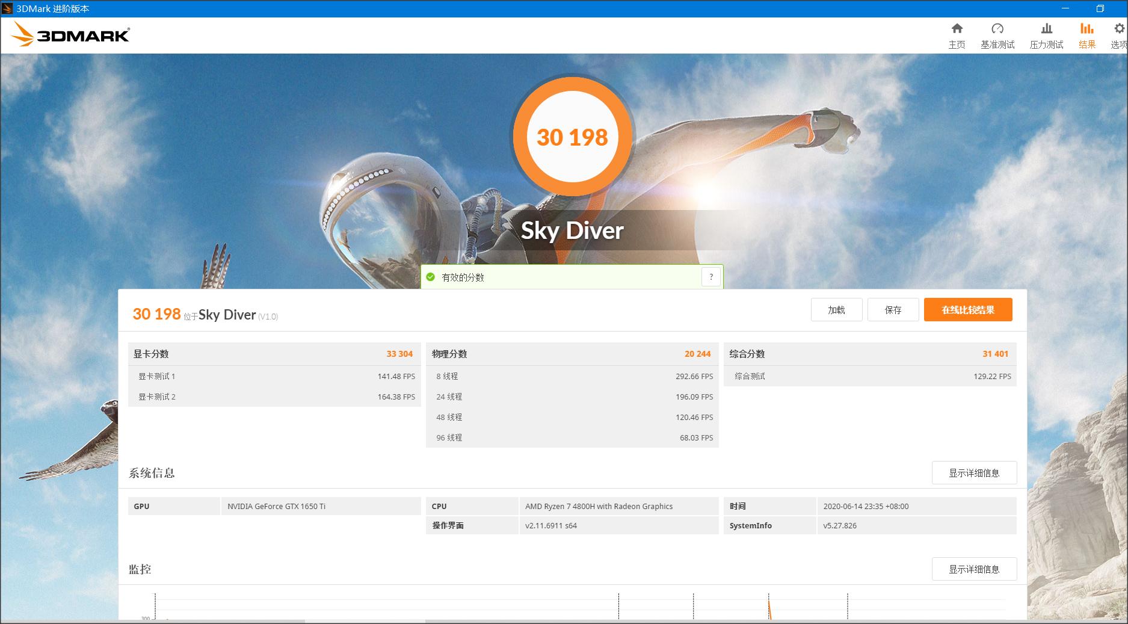The height and width of the screenshot is (624, 1128).
Task: Click the green valid score checkmark
Action: pos(430,277)
